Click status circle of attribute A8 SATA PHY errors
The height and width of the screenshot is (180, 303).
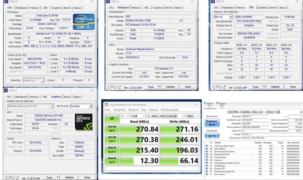point(207,154)
